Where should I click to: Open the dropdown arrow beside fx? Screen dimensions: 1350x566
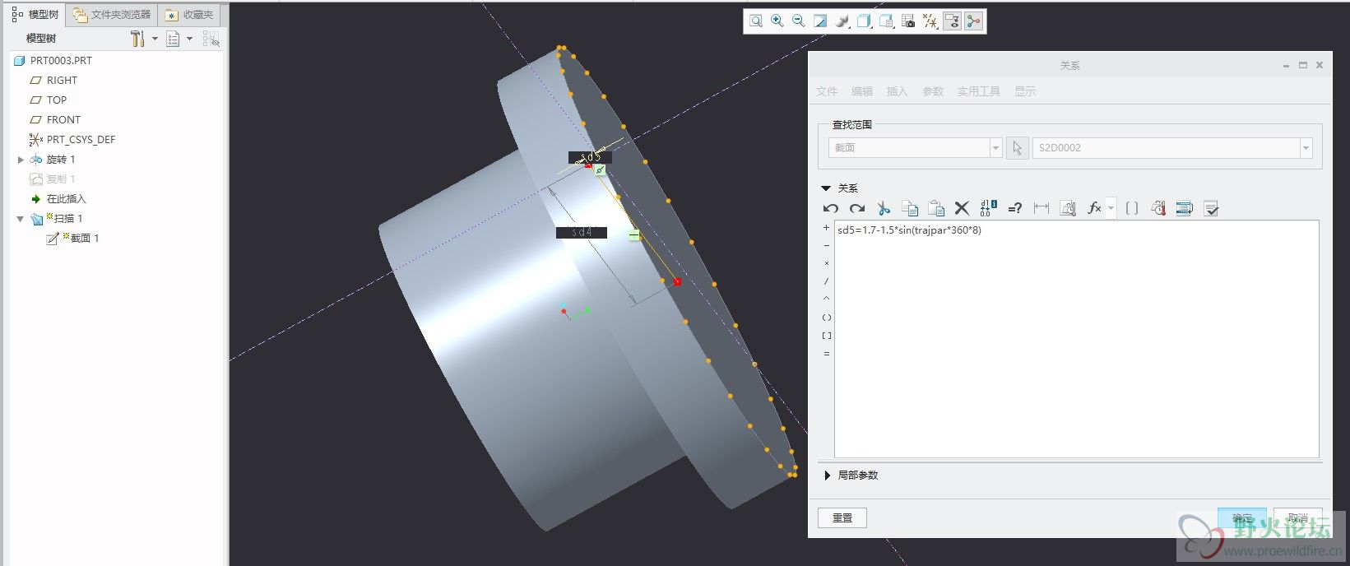pyautogui.click(x=1111, y=209)
